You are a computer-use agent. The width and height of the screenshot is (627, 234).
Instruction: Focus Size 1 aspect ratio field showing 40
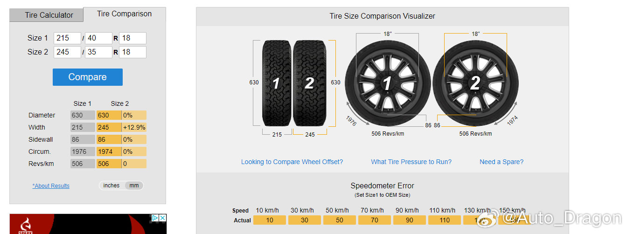click(98, 38)
